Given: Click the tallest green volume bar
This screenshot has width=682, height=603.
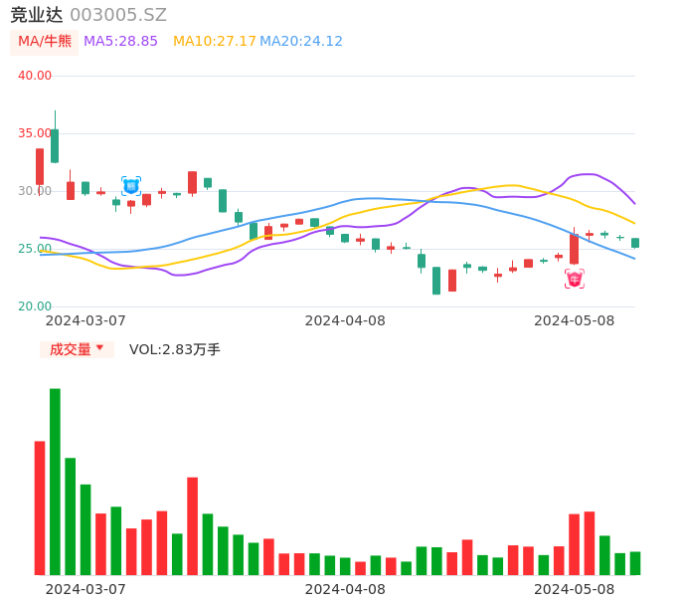Looking at the screenshot, I should click(x=56, y=482).
